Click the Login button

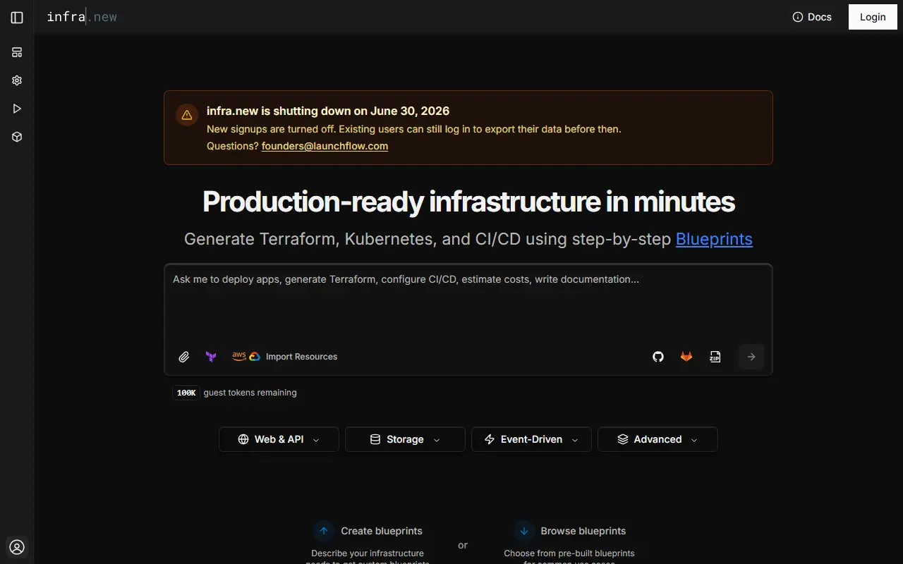point(873,17)
